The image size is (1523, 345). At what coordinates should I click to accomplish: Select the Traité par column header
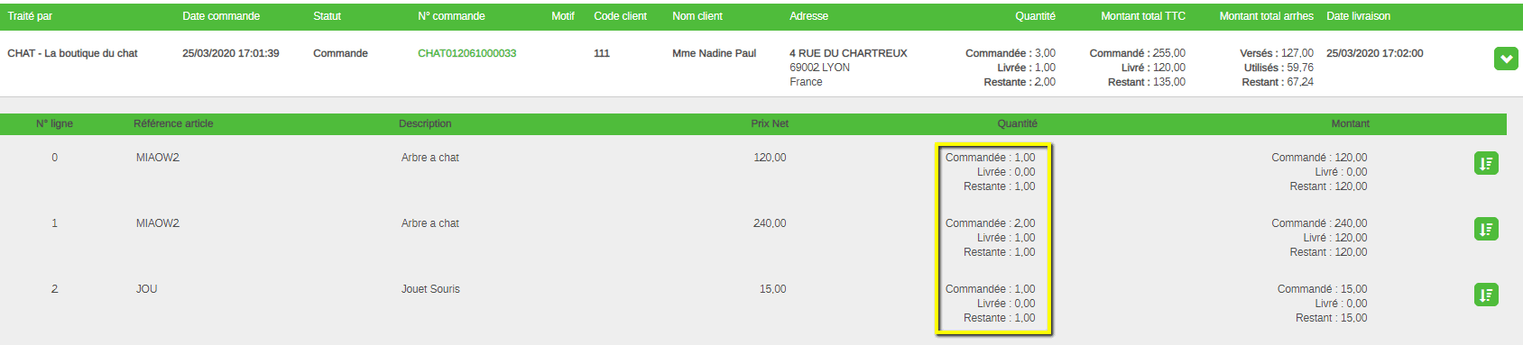click(30, 16)
